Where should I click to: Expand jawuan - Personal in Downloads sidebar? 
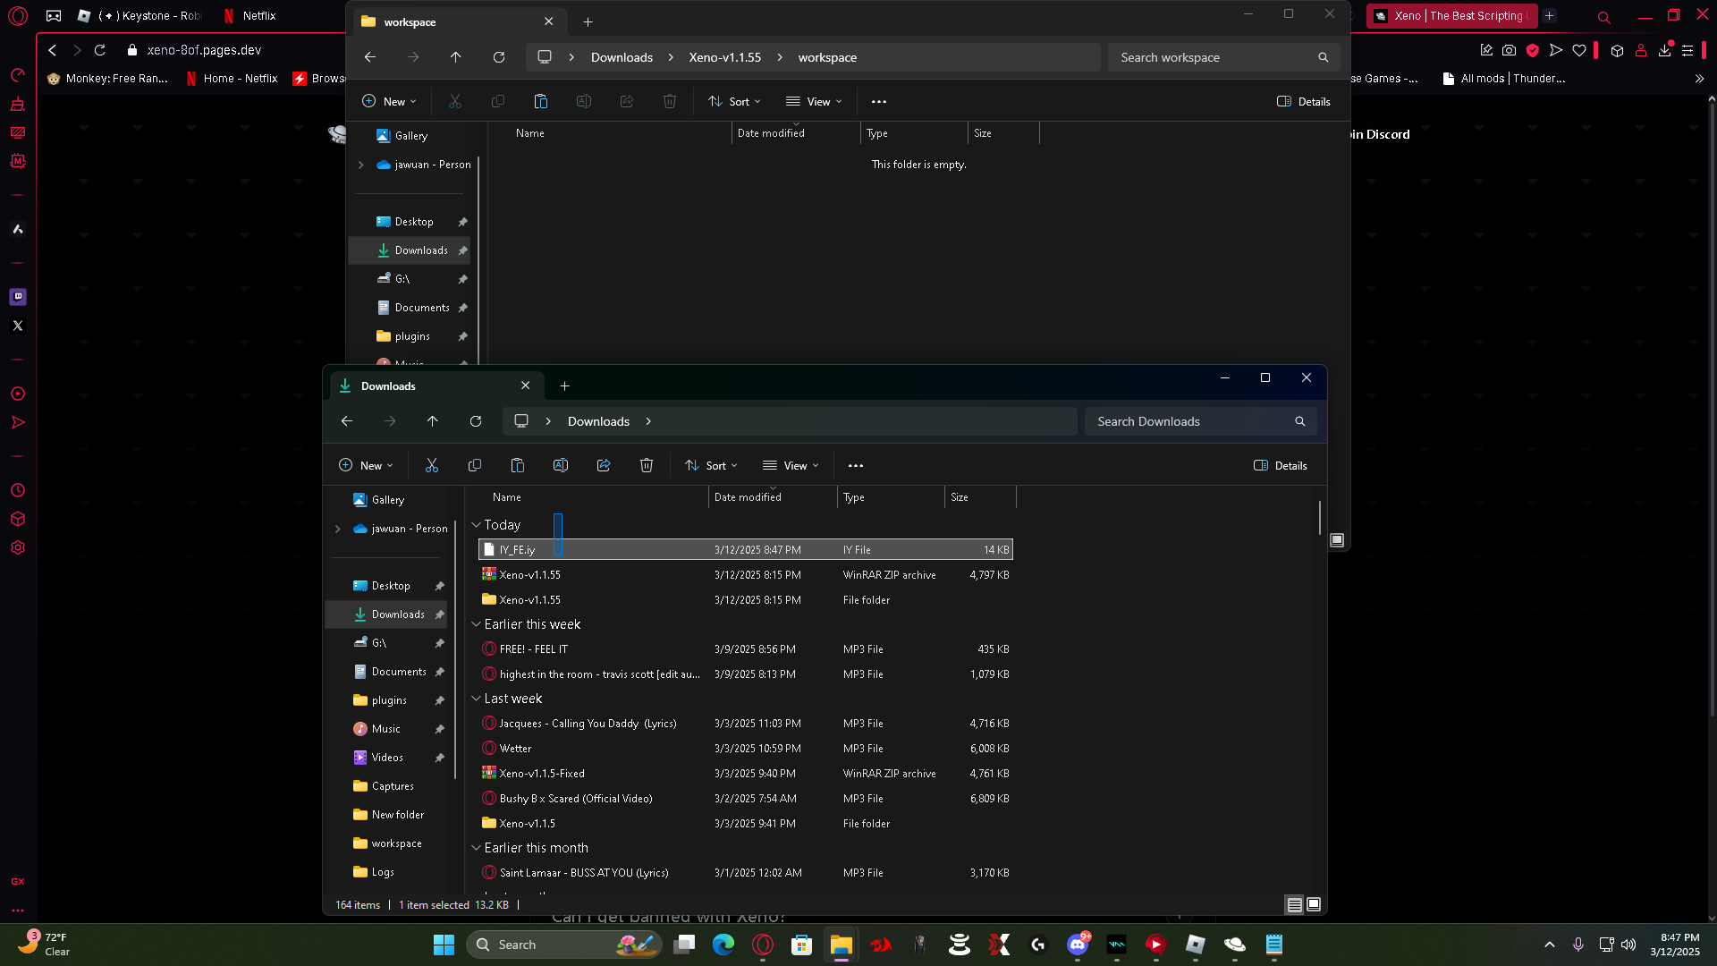[x=337, y=529]
